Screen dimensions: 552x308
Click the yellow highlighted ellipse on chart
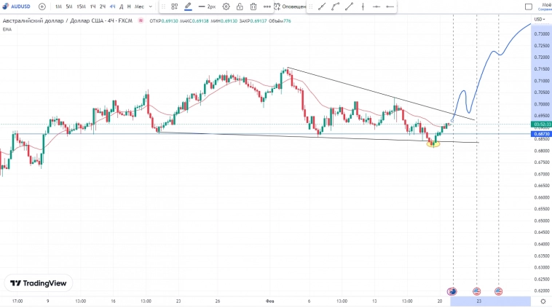433,143
